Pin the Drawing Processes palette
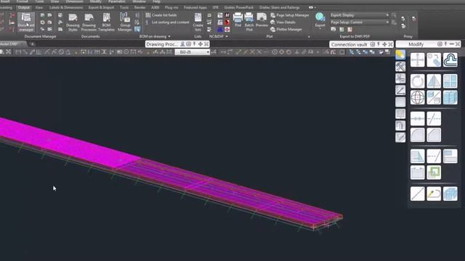 coord(195,44)
